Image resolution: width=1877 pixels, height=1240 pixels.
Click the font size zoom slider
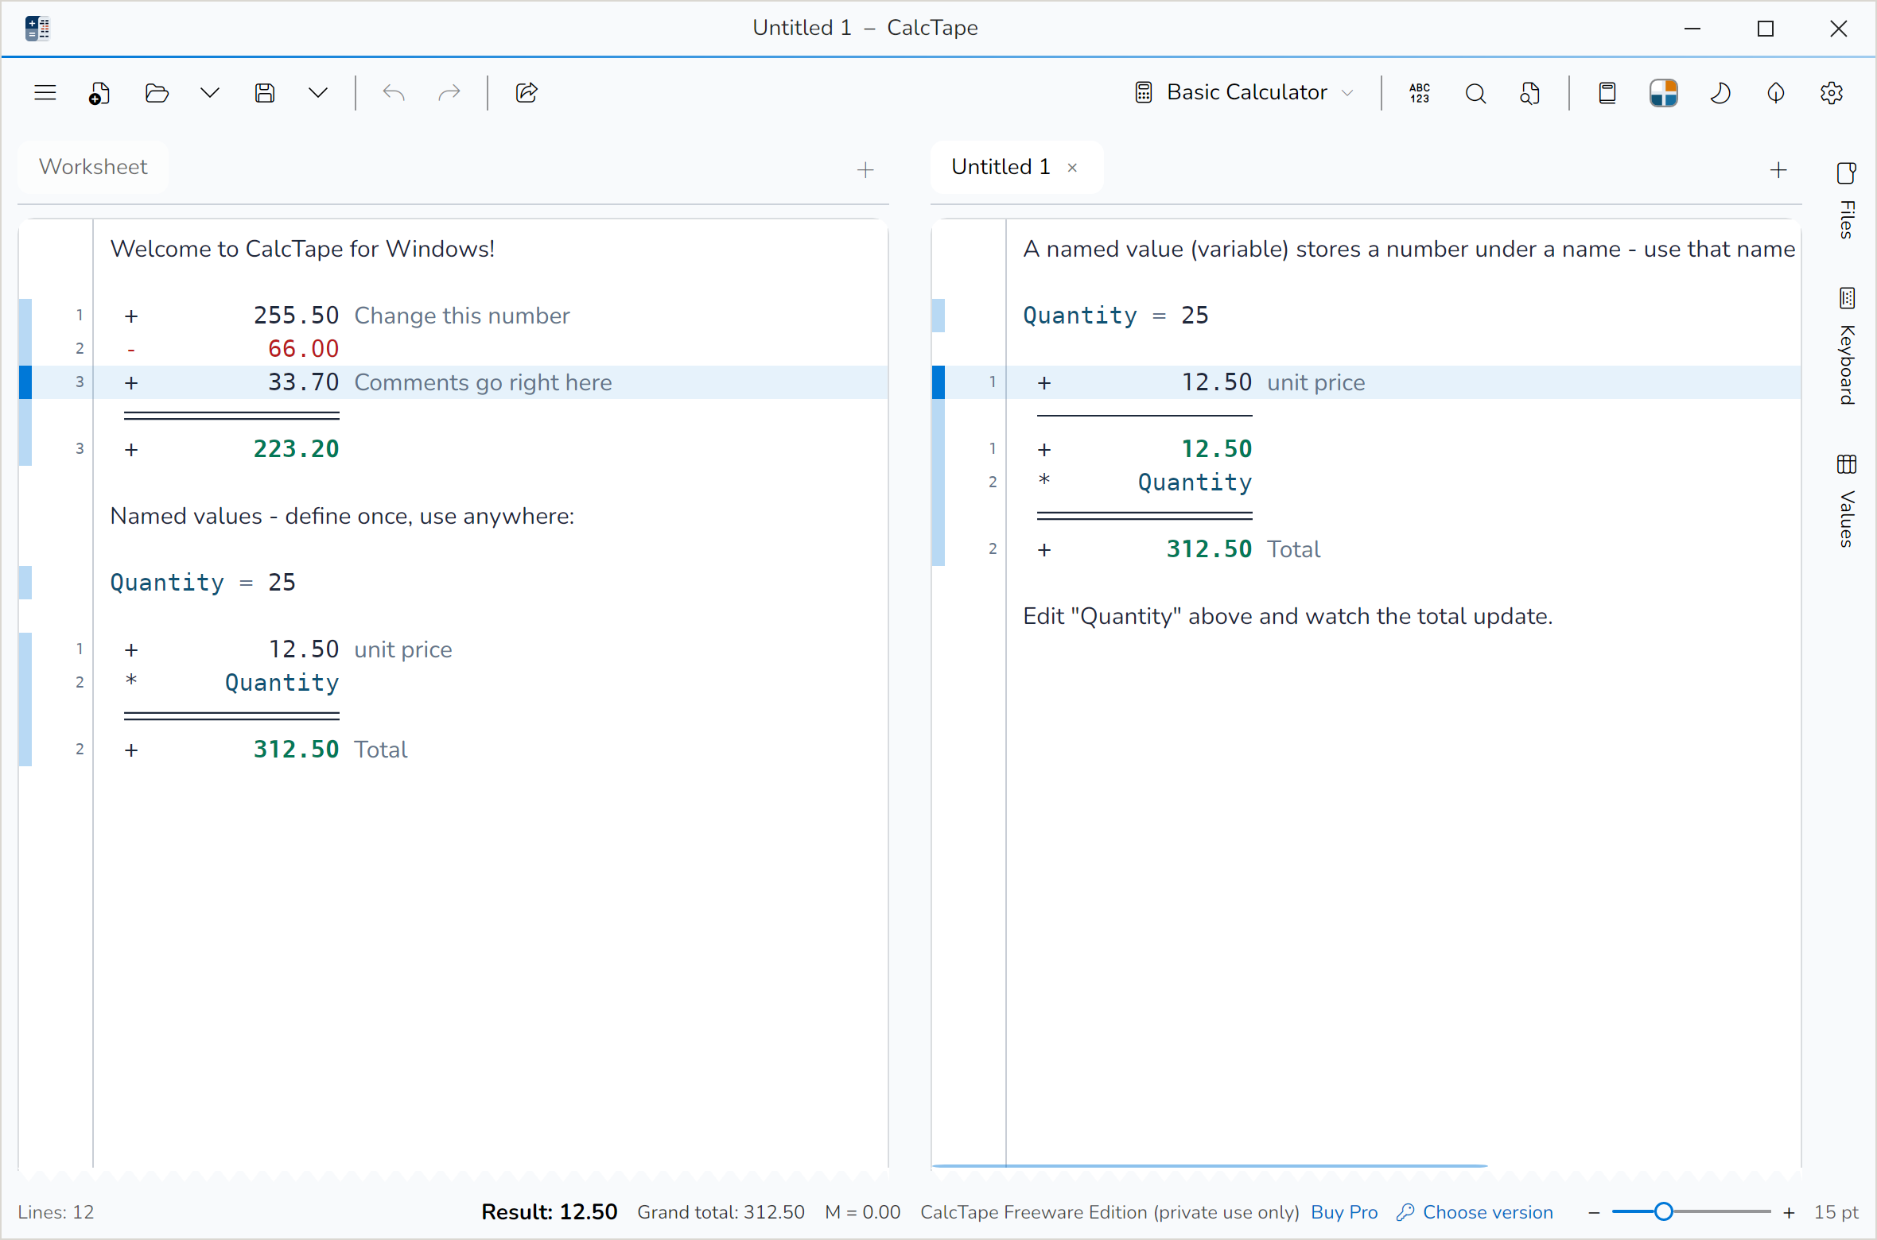point(1691,1212)
